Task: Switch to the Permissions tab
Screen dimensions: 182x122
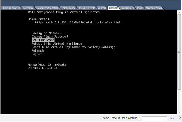Action: (x=127, y=8)
